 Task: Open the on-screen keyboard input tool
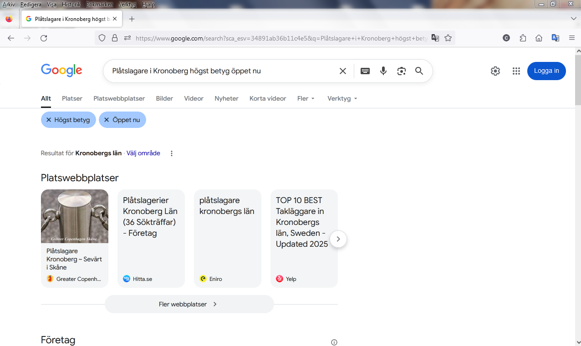(x=365, y=71)
